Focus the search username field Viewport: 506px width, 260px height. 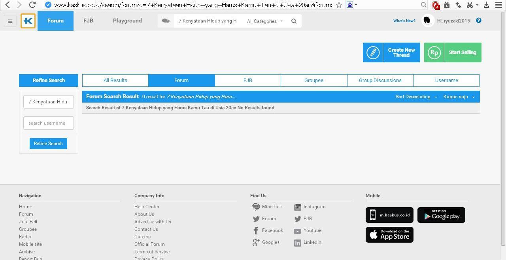[x=49, y=123]
